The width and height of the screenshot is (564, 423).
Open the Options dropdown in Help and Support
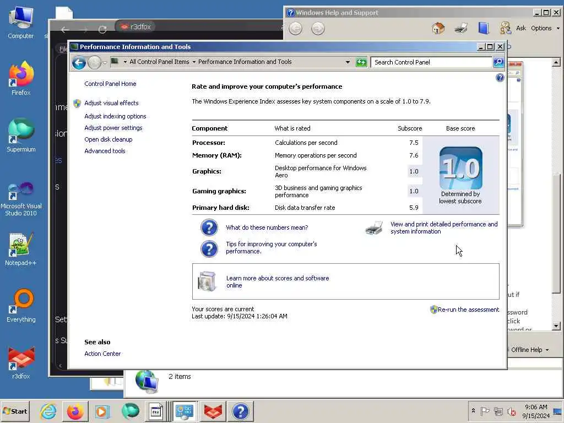click(x=545, y=28)
